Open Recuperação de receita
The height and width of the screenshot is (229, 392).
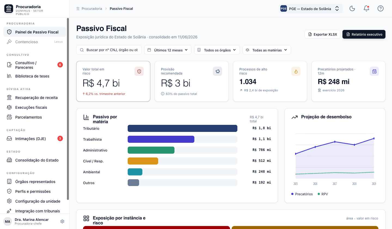35,98
